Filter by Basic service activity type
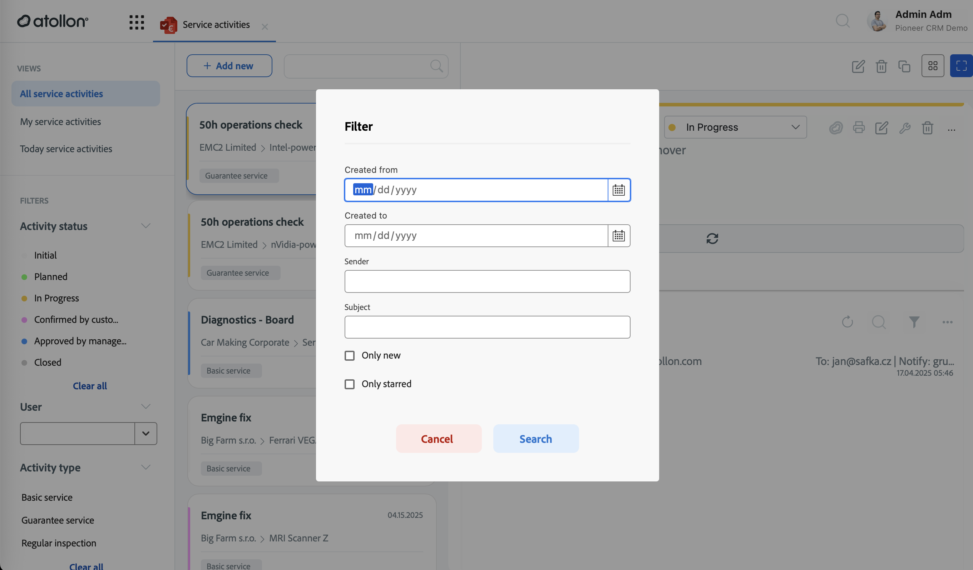This screenshot has height=570, width=973. click(x=47, y=497)
